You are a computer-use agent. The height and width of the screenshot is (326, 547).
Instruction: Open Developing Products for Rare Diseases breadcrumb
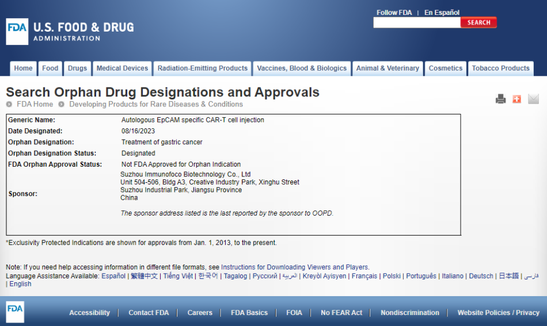[156, 104]
